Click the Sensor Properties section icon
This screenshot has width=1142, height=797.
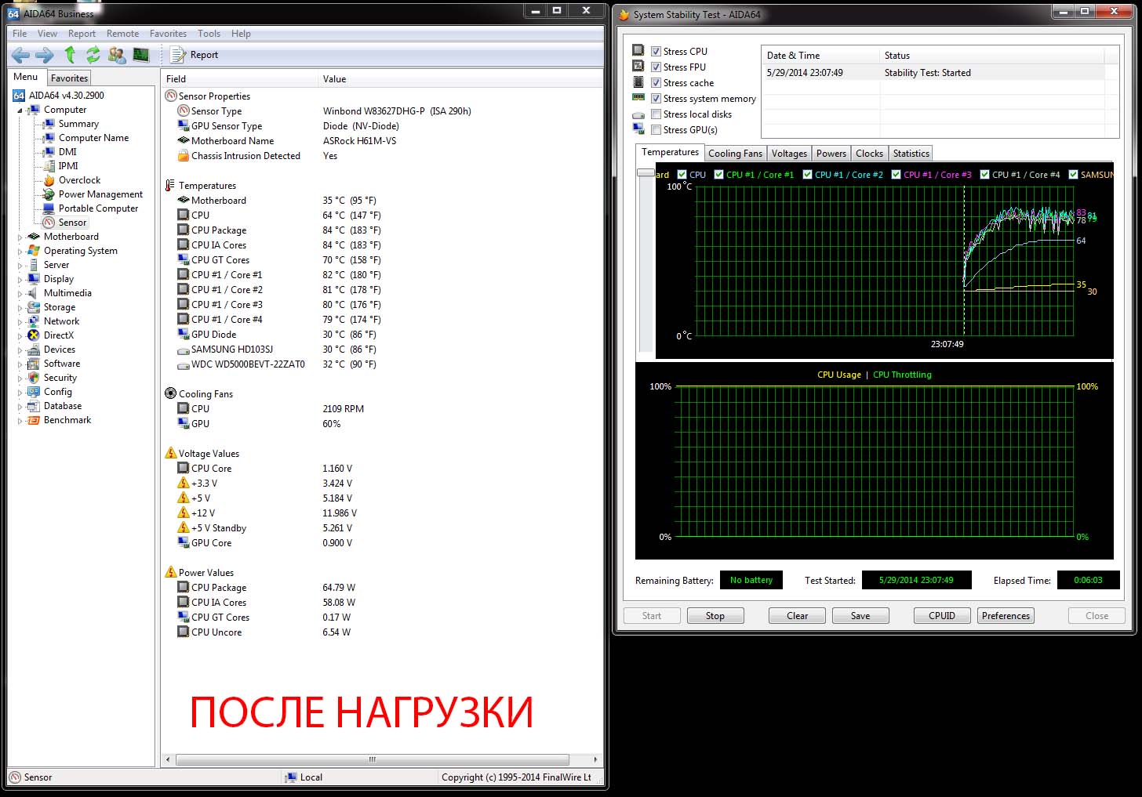(170, 96)
